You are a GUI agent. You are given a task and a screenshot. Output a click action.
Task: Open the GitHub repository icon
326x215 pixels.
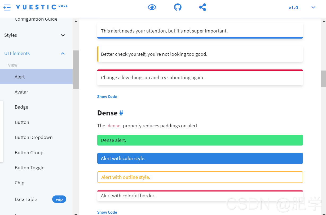[178, 7]
